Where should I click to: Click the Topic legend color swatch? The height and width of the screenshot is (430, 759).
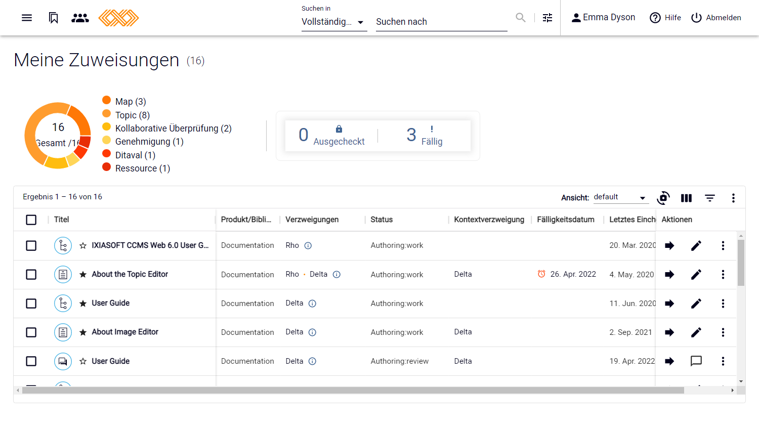(106, 113)
